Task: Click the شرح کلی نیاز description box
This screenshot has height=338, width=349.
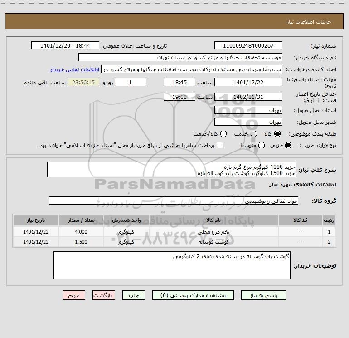Action: click(172, 170)
